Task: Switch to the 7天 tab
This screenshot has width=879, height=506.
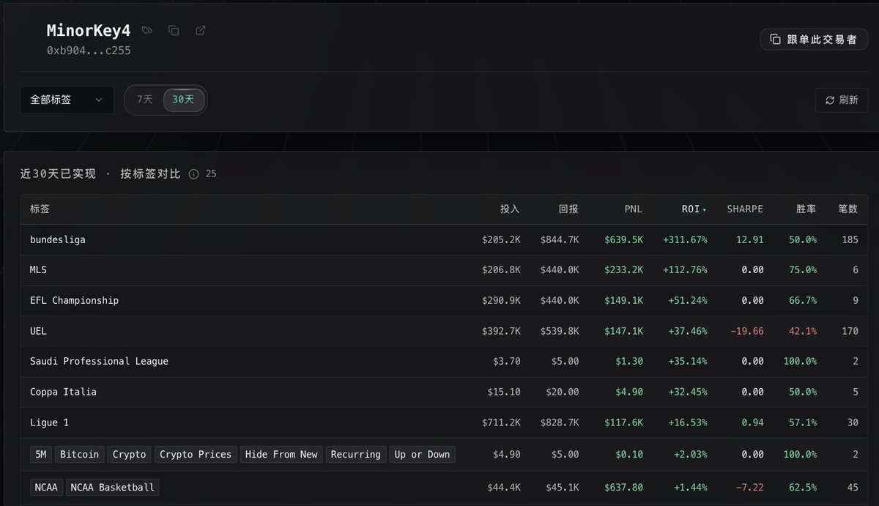Action: coord(145,100)
